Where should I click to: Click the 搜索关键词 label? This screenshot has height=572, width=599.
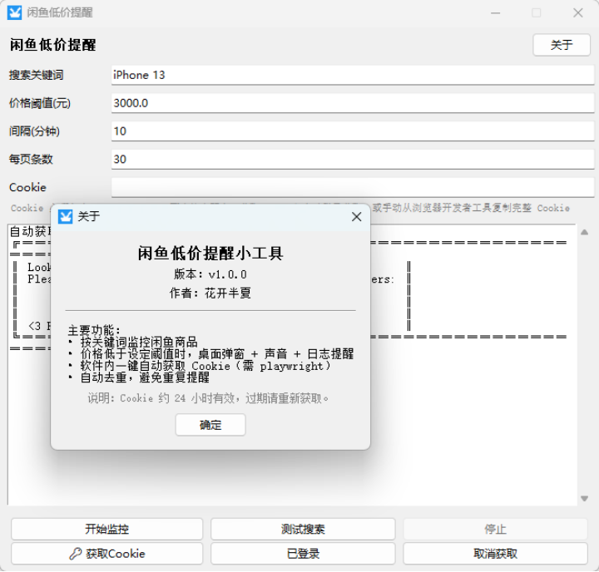[37, 75]
